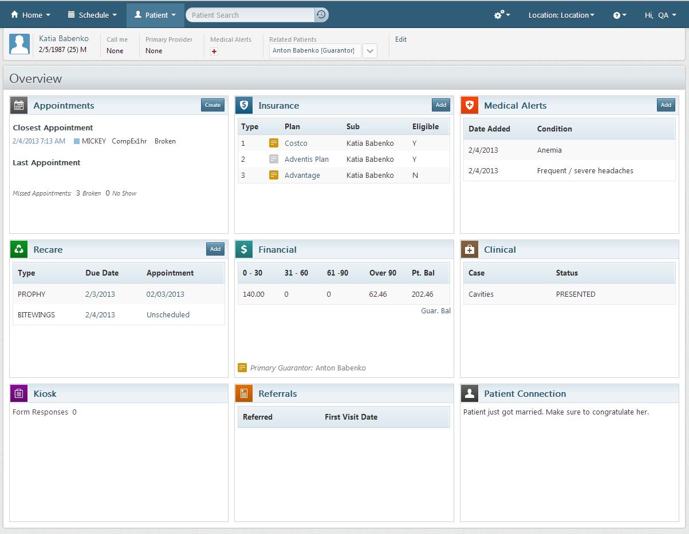Viewport: 689px width, 534px height.
Task: Click the blue MICKEY appointment color square
Action: point(77,141)
